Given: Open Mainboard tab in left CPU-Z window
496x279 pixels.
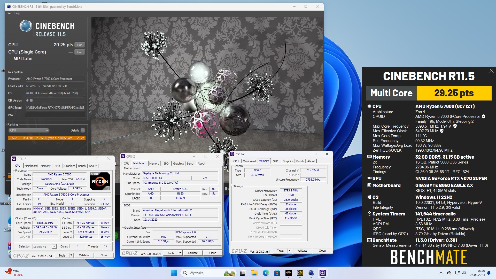Looking at the screenshot, I should coord(31,166).
